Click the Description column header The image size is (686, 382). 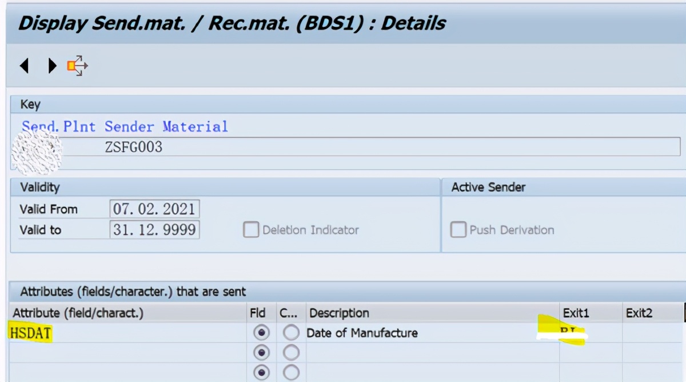point(340,313)
